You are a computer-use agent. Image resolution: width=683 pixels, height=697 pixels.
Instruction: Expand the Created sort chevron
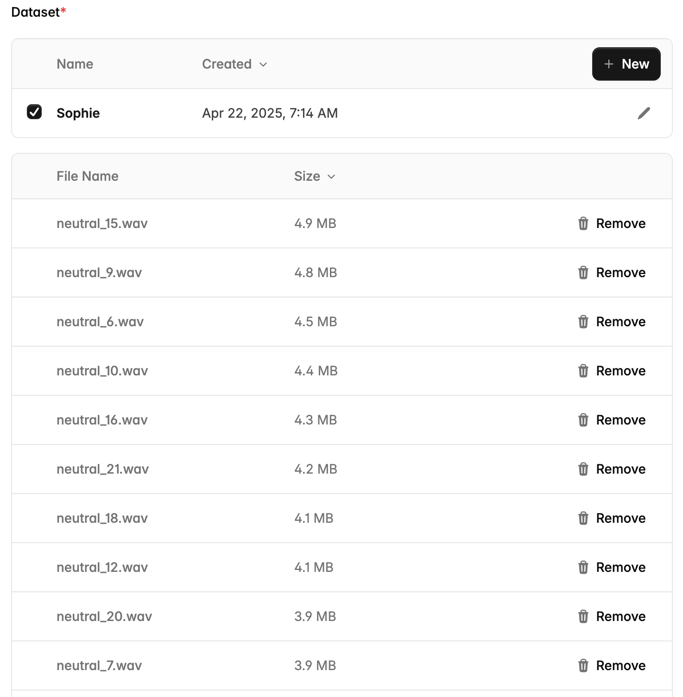coord(263,64)
